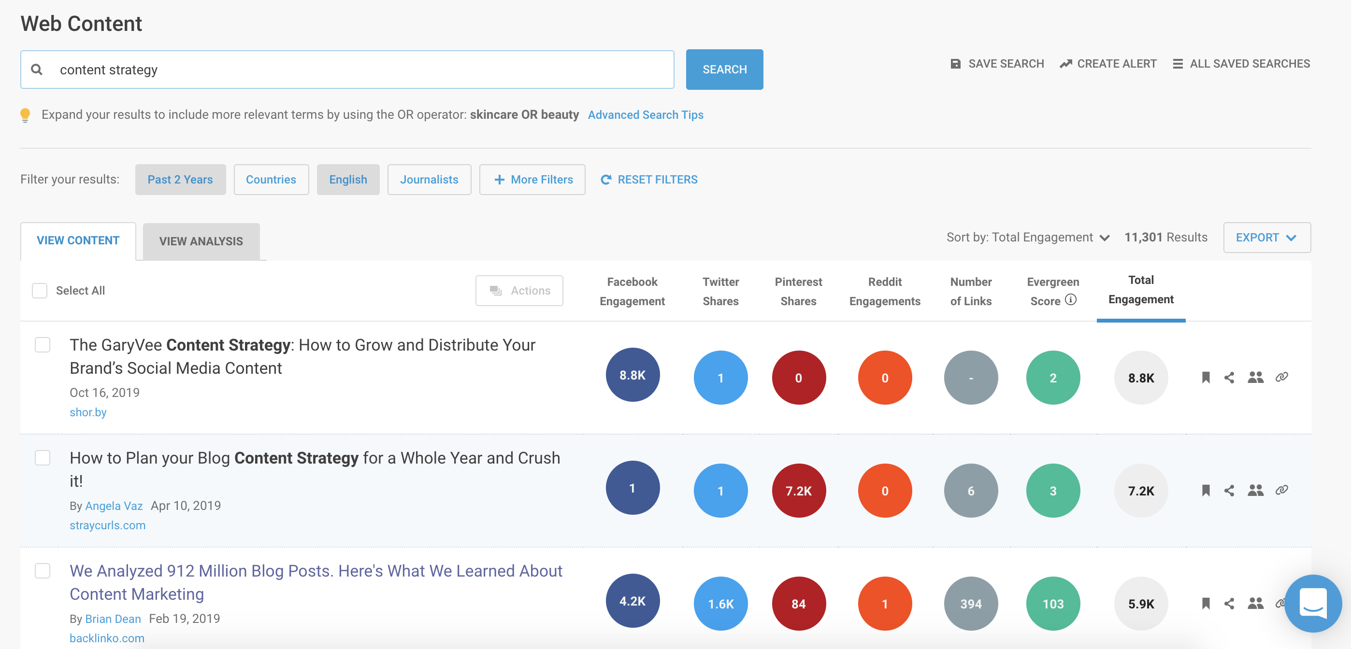Bookmark the 912 Million Blog Posts article
Screen dimensions: 1351x649
pos(1206,604)
